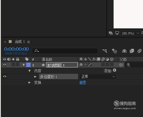Click the timeline layer search field

pos(65,51)
